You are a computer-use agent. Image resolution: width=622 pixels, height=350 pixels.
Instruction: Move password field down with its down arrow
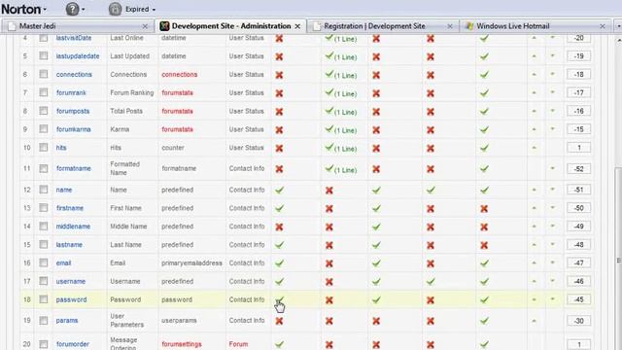coord(552,299)
